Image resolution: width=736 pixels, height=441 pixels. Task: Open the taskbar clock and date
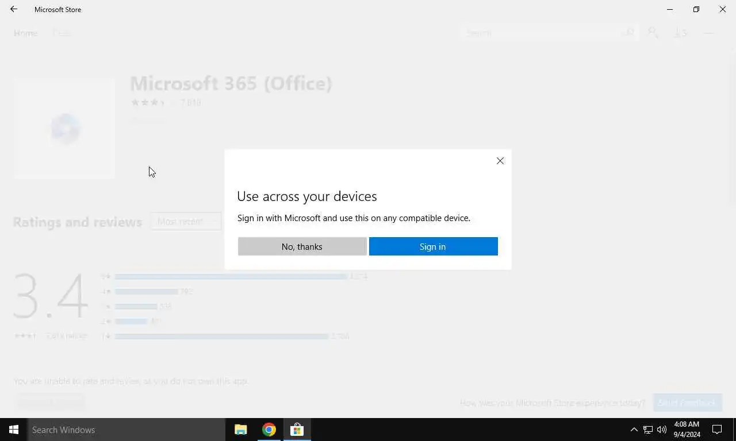click(687, 430)
